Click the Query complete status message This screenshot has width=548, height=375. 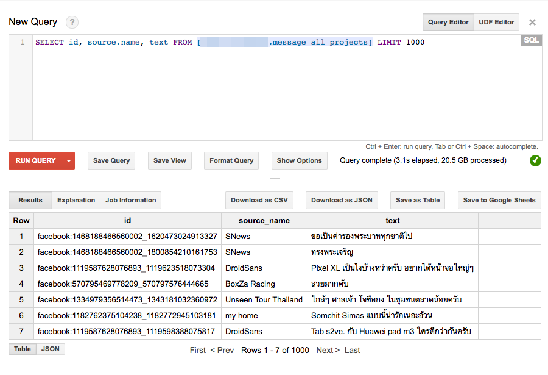click(423, 160)
